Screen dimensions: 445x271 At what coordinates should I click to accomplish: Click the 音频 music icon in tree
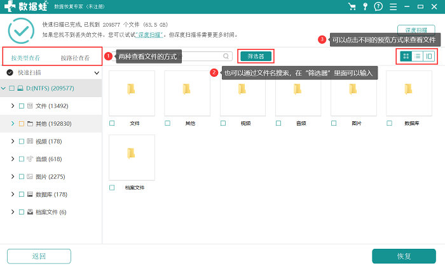30,159
